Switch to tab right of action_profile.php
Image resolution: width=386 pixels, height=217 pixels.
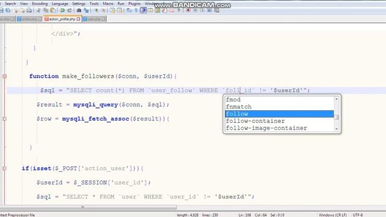click(x=94, y=19)
